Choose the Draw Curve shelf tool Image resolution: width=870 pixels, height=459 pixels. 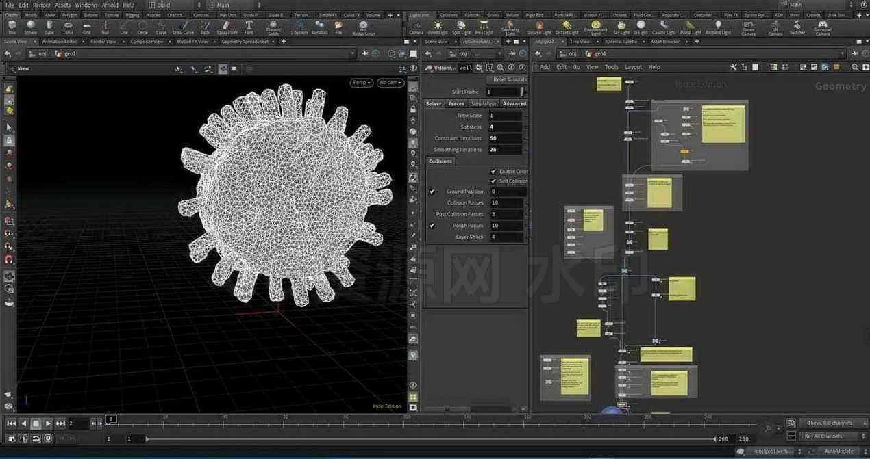[x=183, y=27]
